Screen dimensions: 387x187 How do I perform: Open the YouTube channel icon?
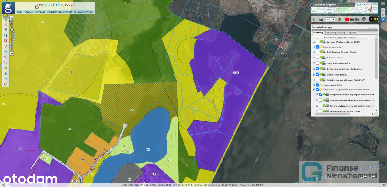tap(352, 19)
